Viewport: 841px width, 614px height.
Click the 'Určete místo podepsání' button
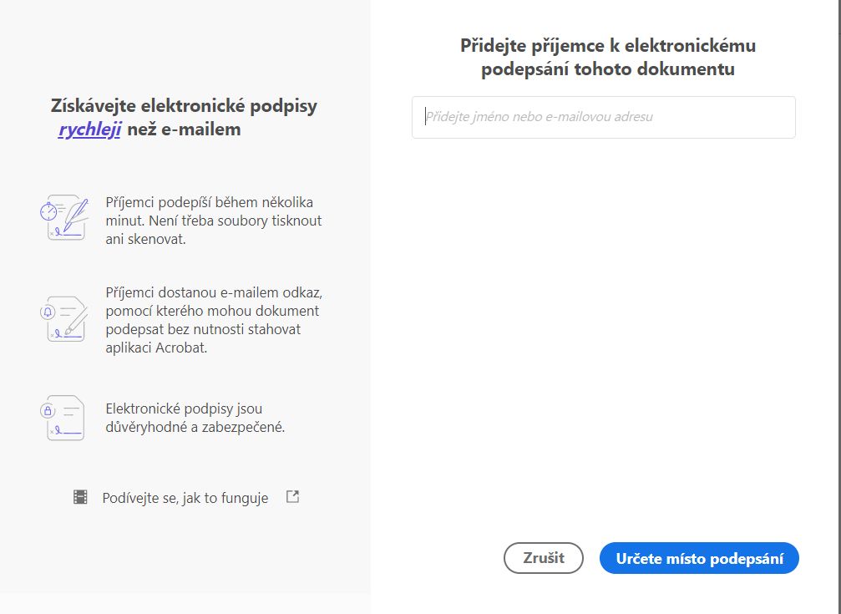coord(699,558)
